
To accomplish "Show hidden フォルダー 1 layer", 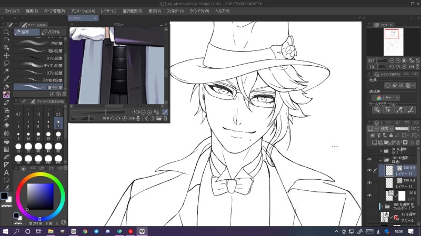I will 369,207.
